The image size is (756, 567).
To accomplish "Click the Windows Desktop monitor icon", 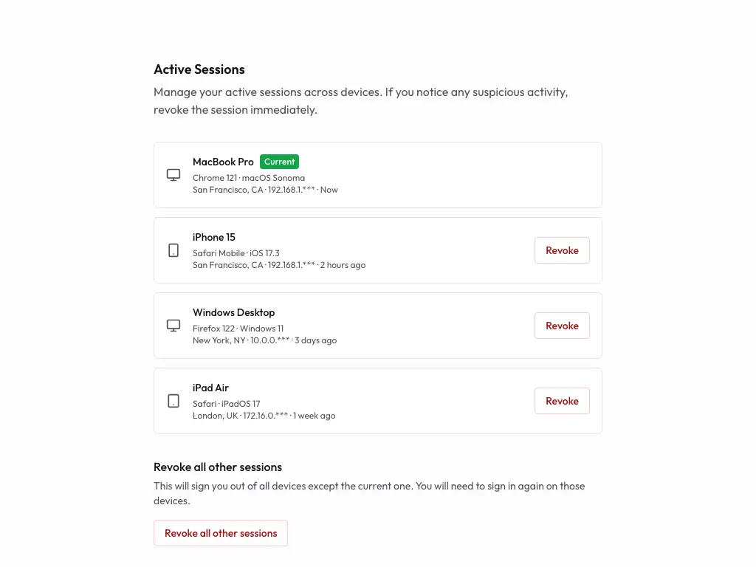I will pyautogui.click(x=173, y=326).
